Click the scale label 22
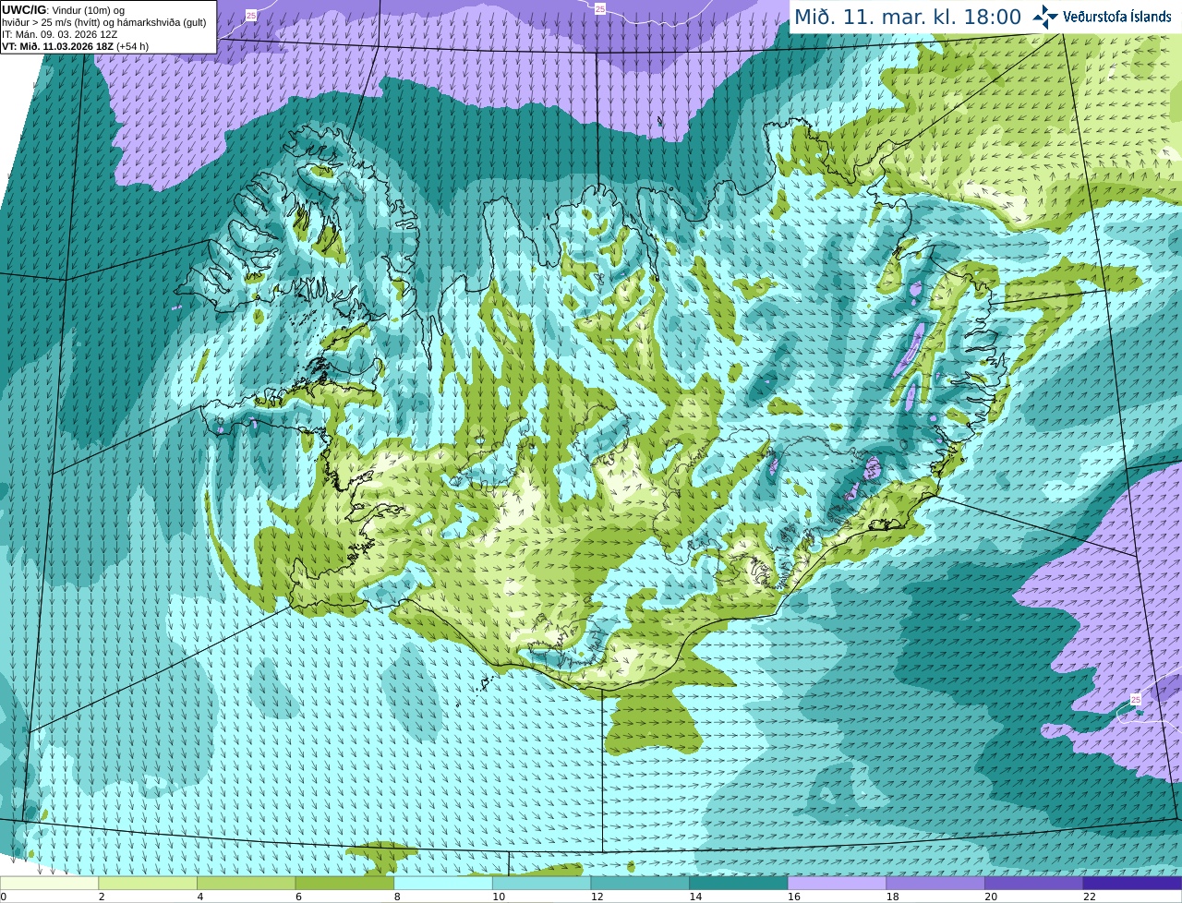The image size is (1182, 903). 1090,897
